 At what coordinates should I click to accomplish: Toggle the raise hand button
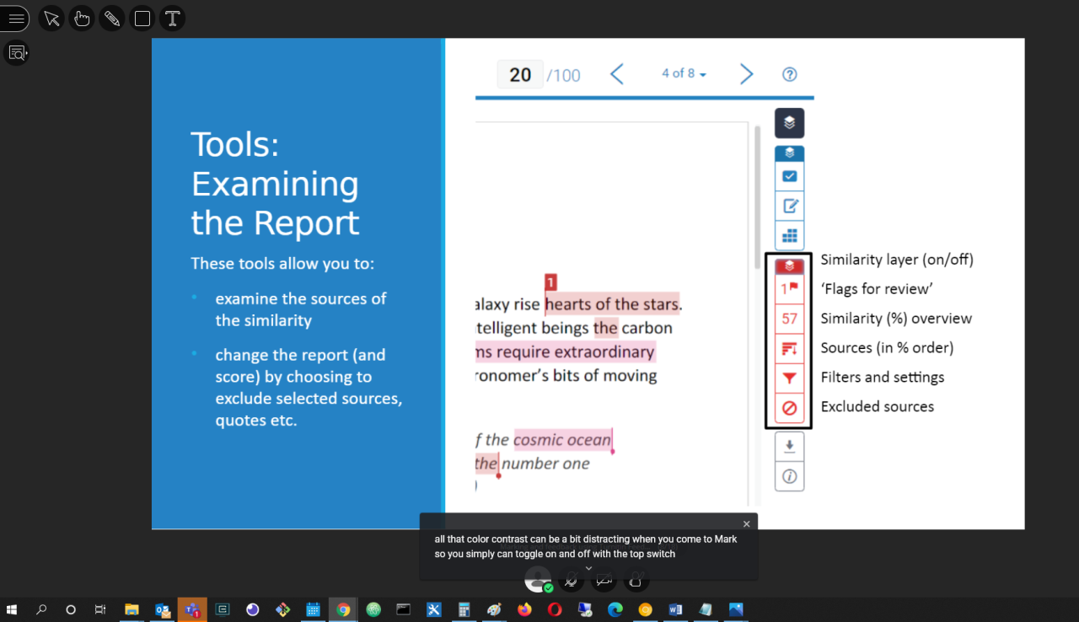pos(636,579)
